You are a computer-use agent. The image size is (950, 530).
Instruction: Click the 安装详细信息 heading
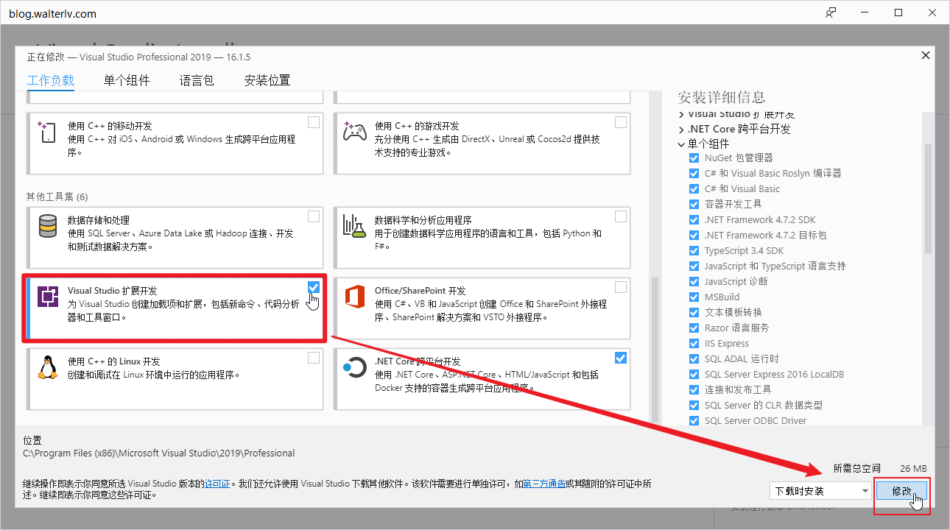(x=722, y=97)
